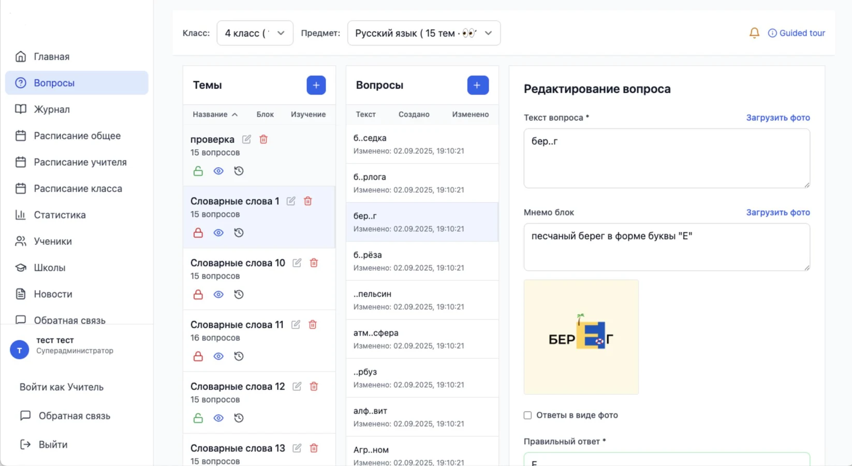Open the БЕРЕГ mnemonic image thumbnail
Image resolution: width=852 pixels, height=466 pixels.
(581, 337)
